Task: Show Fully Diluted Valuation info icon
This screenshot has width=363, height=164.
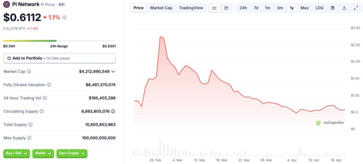Action: click(49, 85)
